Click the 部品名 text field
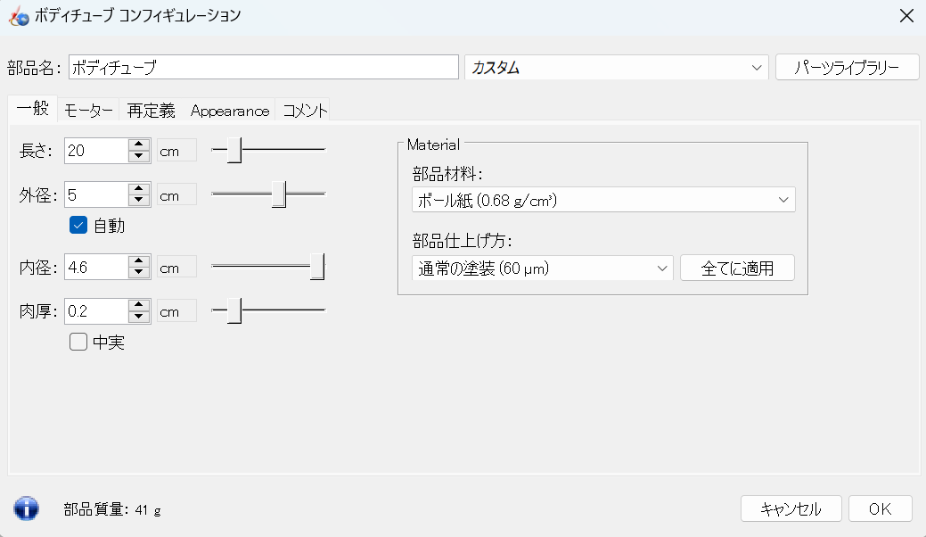The height and width of the screenshot is (537, 926). click(263, 68)
